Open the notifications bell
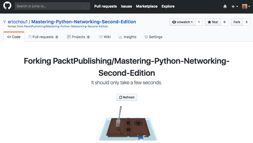The width and height of the screenshot is (253, 143). [x=225, y=7]
